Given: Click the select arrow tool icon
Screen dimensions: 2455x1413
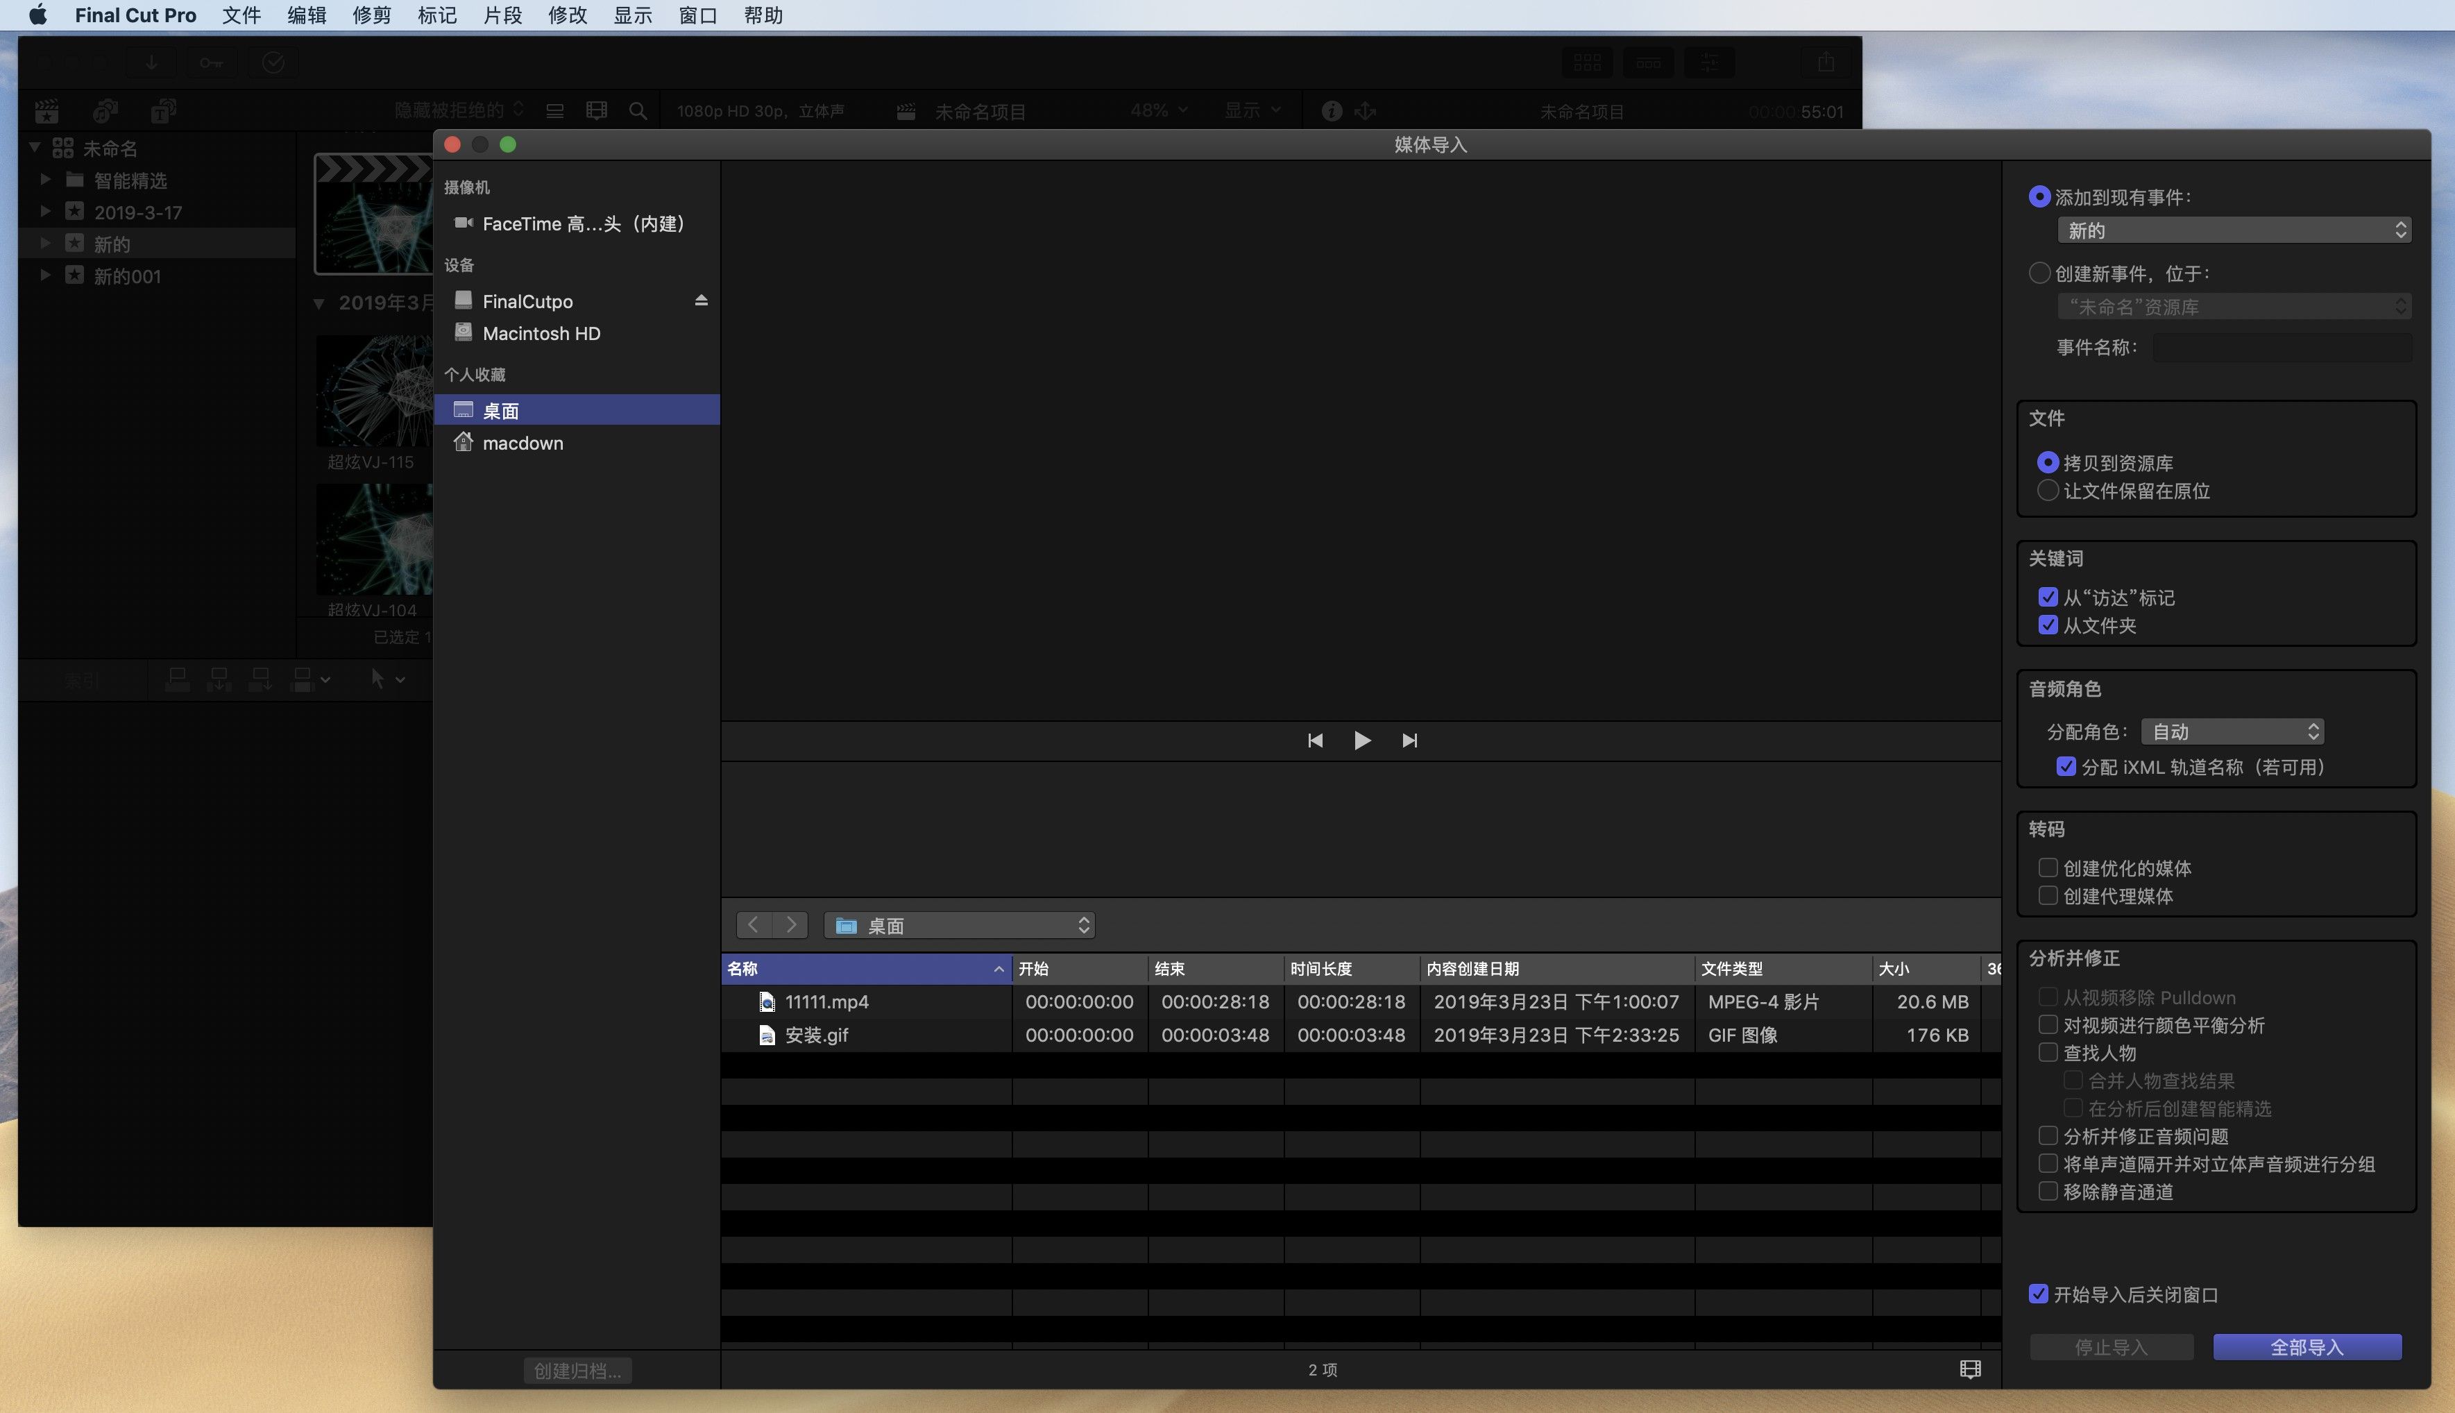Looking at the screenshot, I should click(x=377, y=679).
